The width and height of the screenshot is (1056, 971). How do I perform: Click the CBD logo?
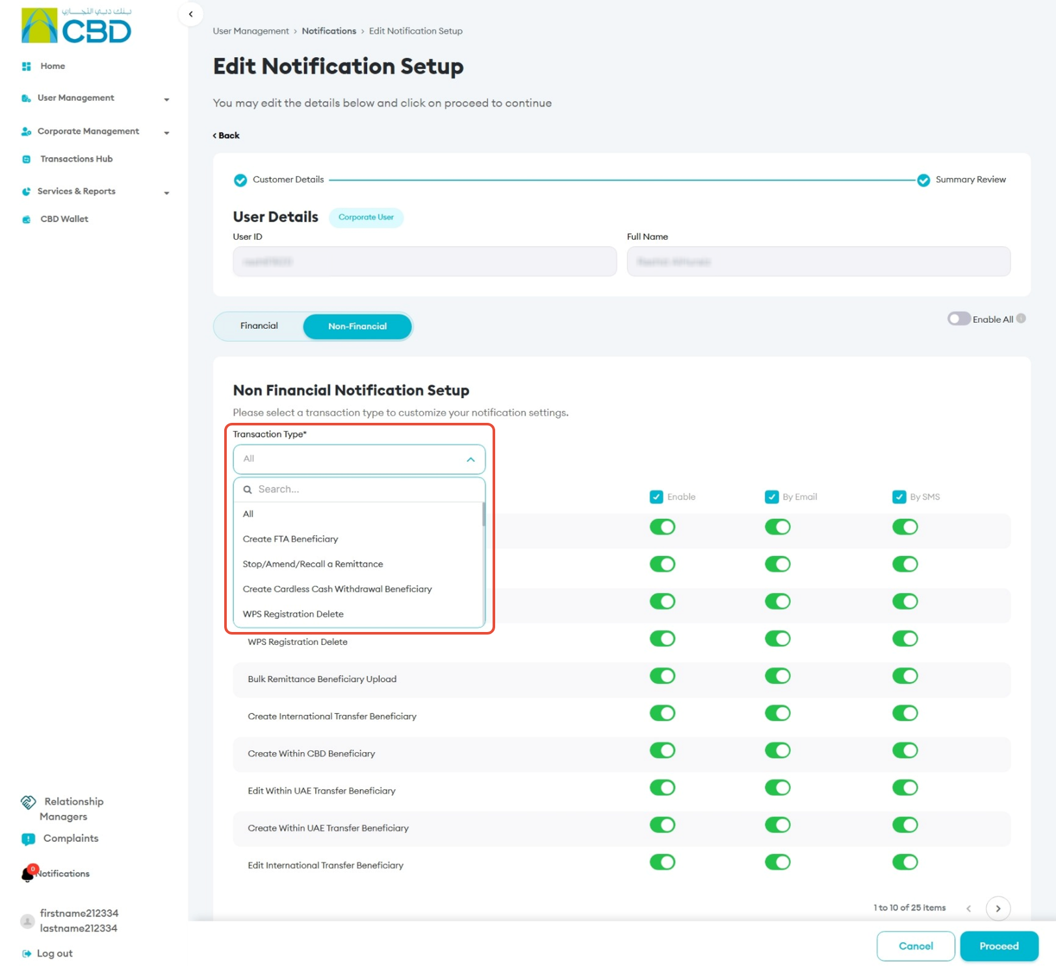point(76,25)
